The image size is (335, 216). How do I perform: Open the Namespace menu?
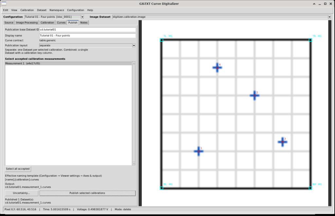[57, 10]
